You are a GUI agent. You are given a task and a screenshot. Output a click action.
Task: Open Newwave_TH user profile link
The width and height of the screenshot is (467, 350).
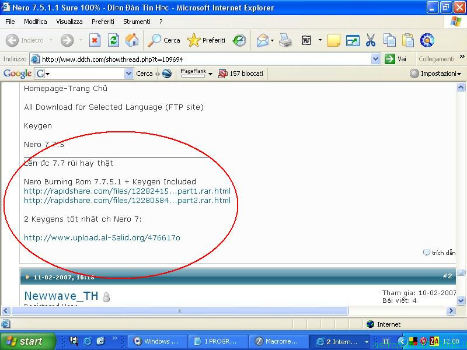(x=61, y=296)
